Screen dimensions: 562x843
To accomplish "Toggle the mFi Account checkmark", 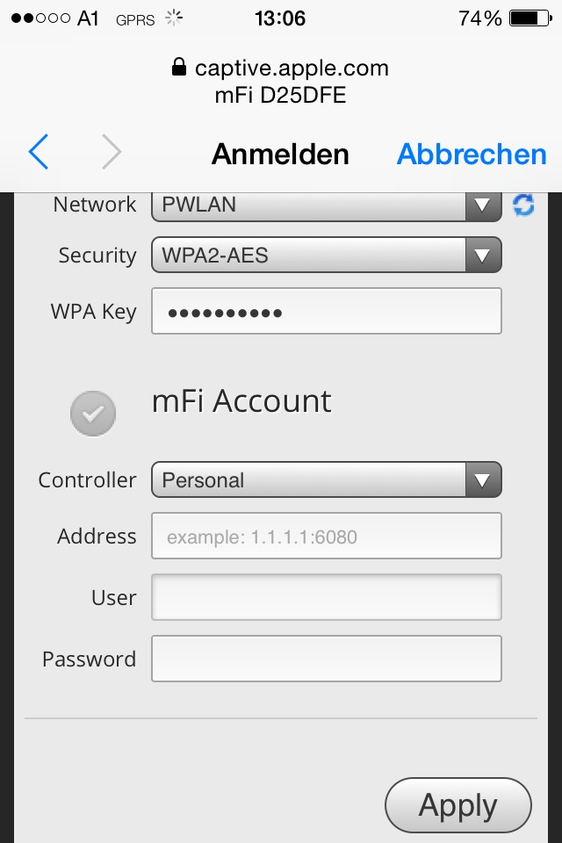I will pyautogui.click(x=93, y=414).
